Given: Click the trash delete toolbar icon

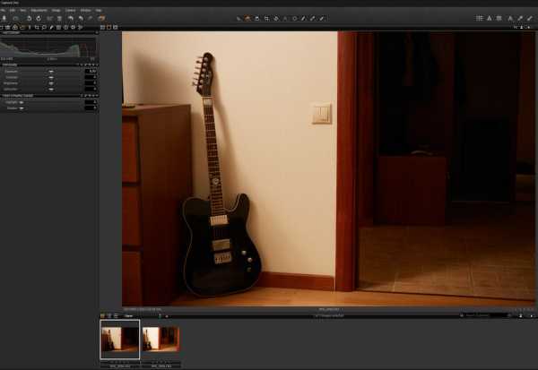Looking at the screenshot, I should coord(59,18).
